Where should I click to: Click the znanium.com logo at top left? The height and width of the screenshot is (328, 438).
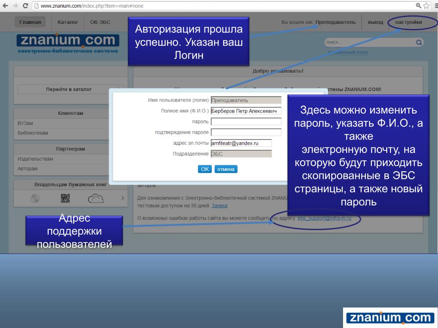coord(68,44)
